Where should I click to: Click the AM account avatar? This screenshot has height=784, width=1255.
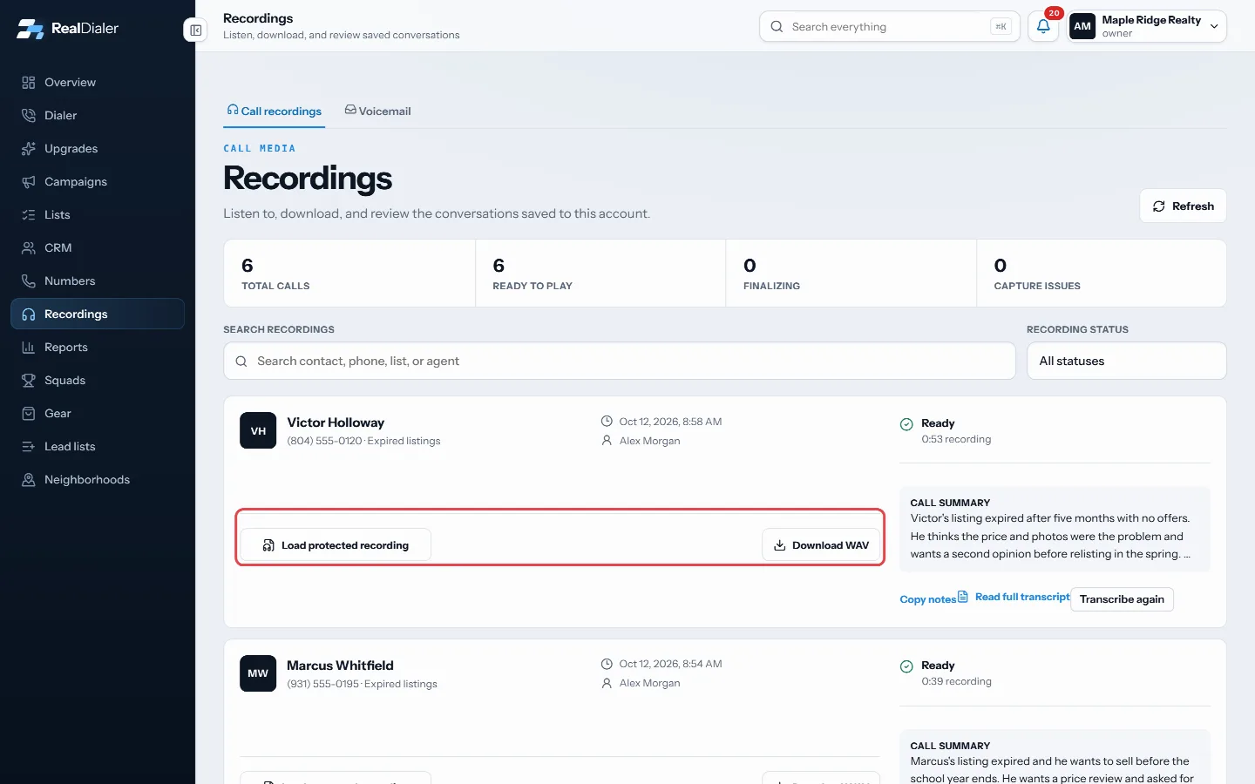click(x=1082, y=26)
